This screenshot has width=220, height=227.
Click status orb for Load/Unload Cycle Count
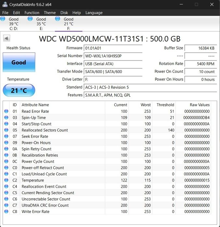coord(6,174)
